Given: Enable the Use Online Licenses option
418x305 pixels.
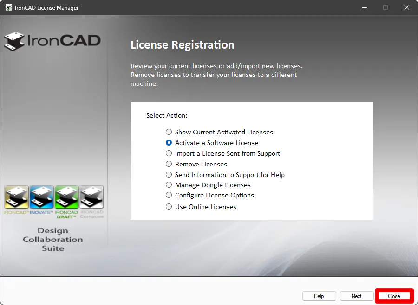Looking at the screenshot, I should click(x=169, y=207).
